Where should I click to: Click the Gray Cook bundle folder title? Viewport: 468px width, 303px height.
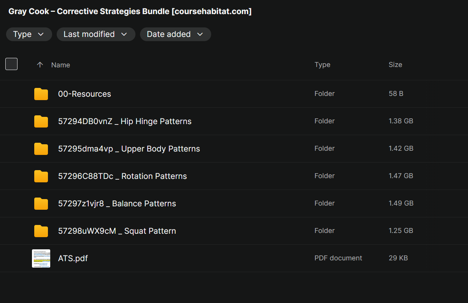click(x=130, y=11)
